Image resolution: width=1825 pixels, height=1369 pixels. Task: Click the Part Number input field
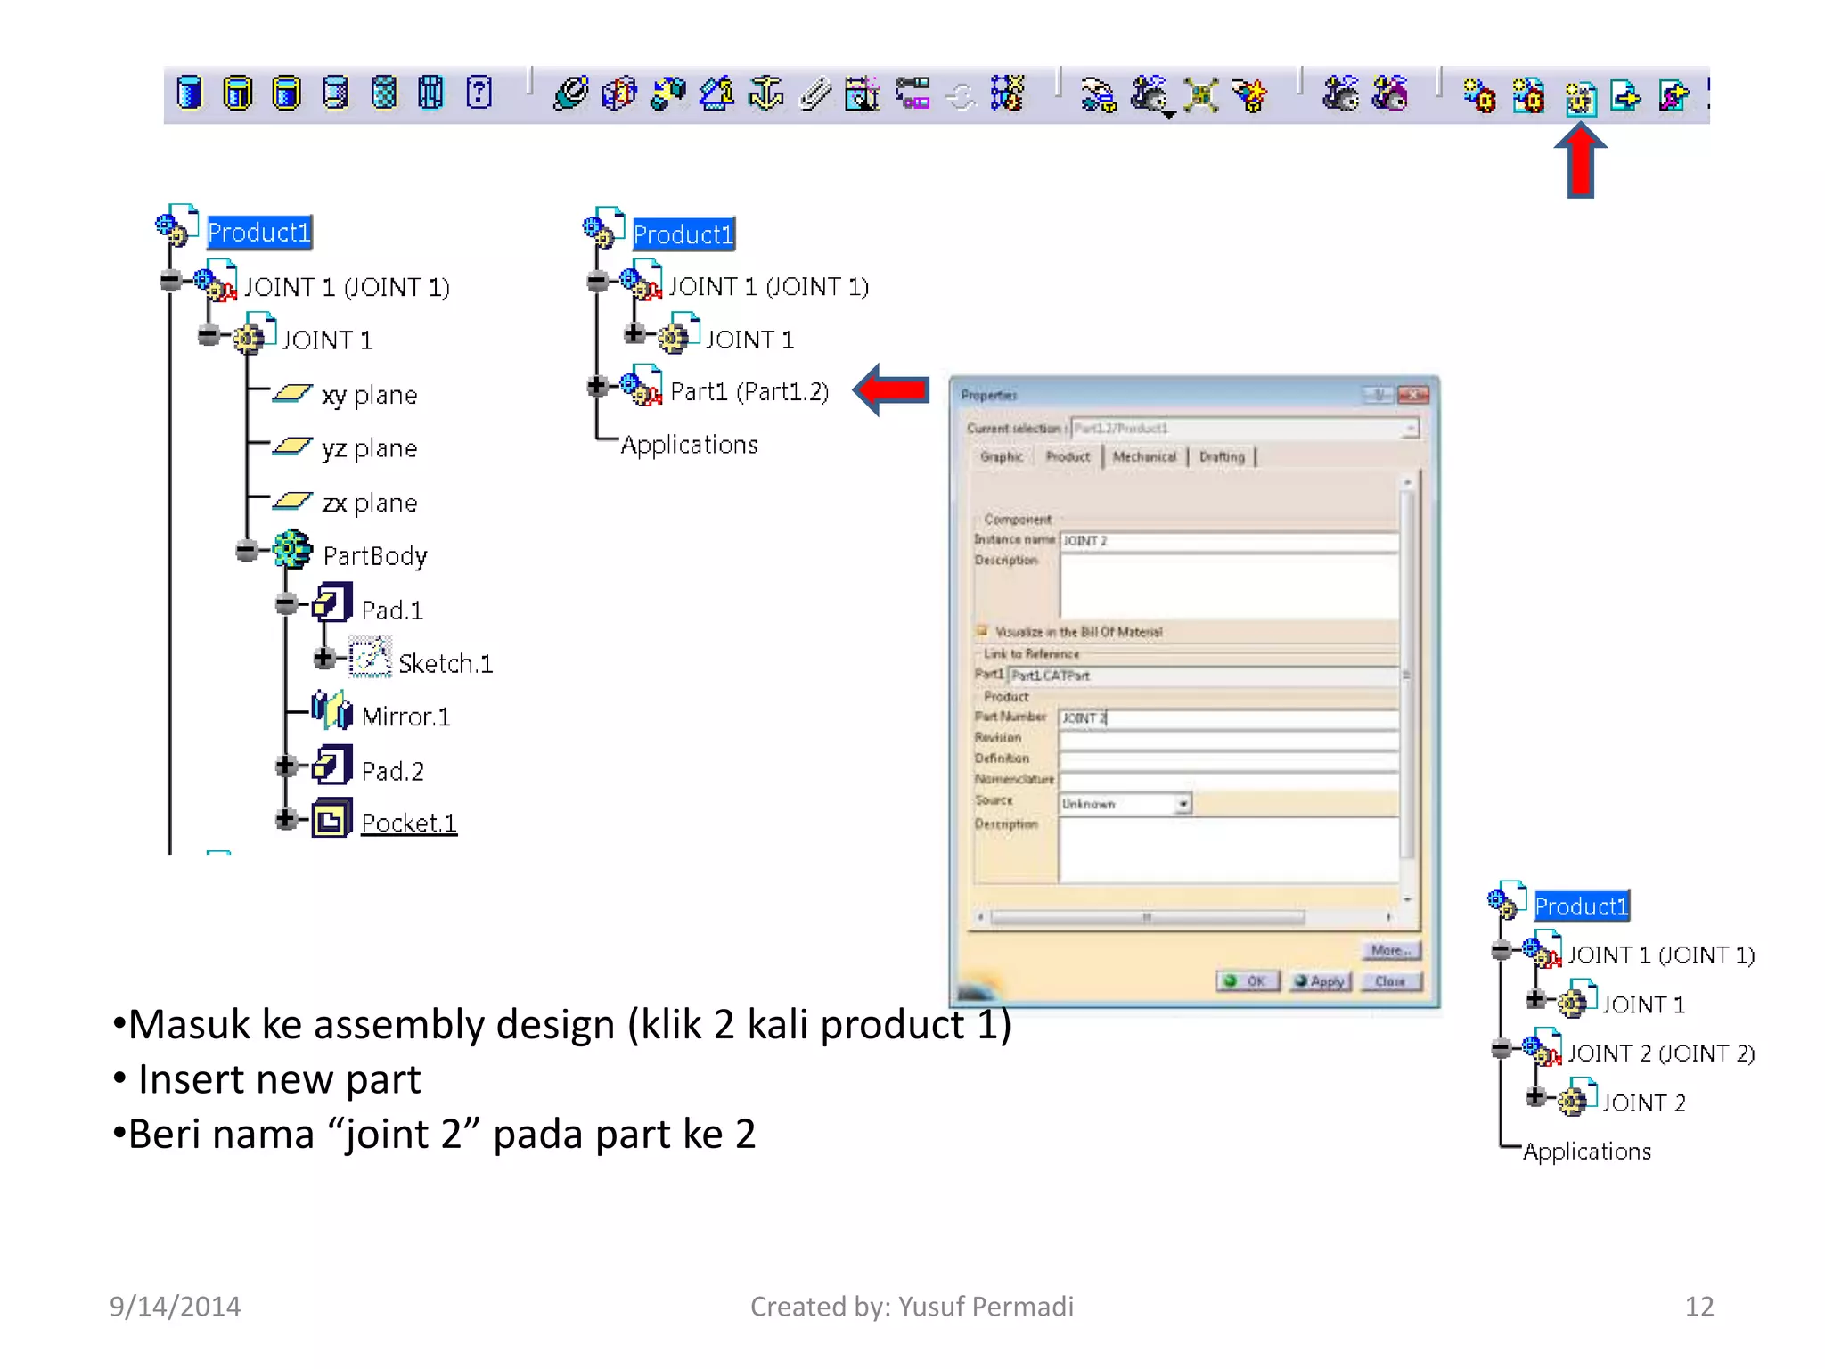tap(1229, 718)
